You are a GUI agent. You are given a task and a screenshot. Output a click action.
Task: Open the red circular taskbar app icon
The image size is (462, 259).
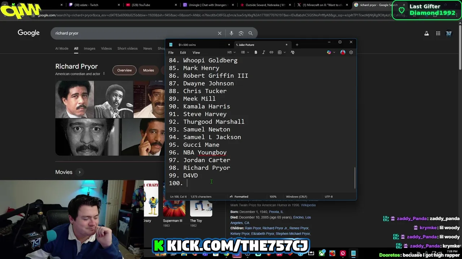(x=343, y=253)
